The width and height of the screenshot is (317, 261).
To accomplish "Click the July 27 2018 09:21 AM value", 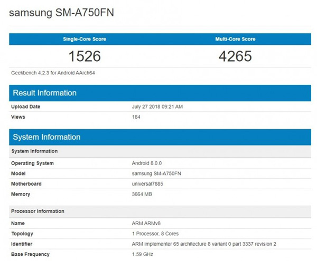I will pyautogui.click(x=157, y=107).
